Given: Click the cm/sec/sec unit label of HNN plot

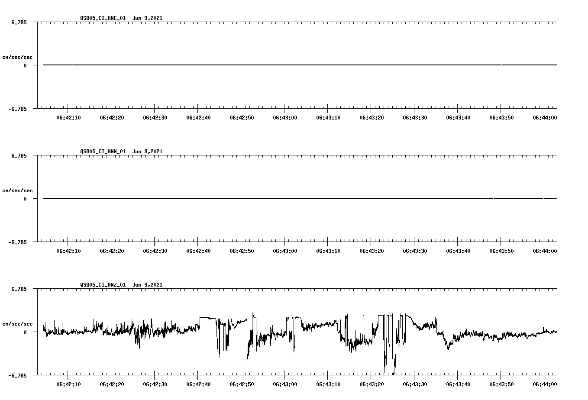Looking at the screenshot, I should click(x=18, y=190).
